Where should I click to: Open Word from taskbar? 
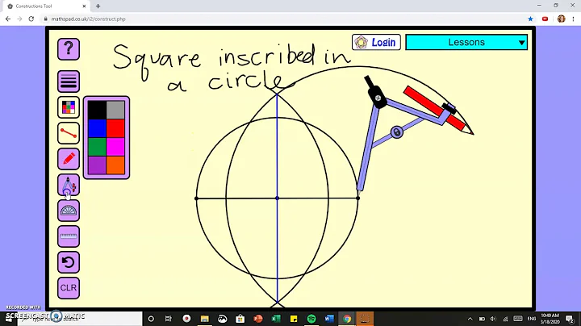coord(329,319)
